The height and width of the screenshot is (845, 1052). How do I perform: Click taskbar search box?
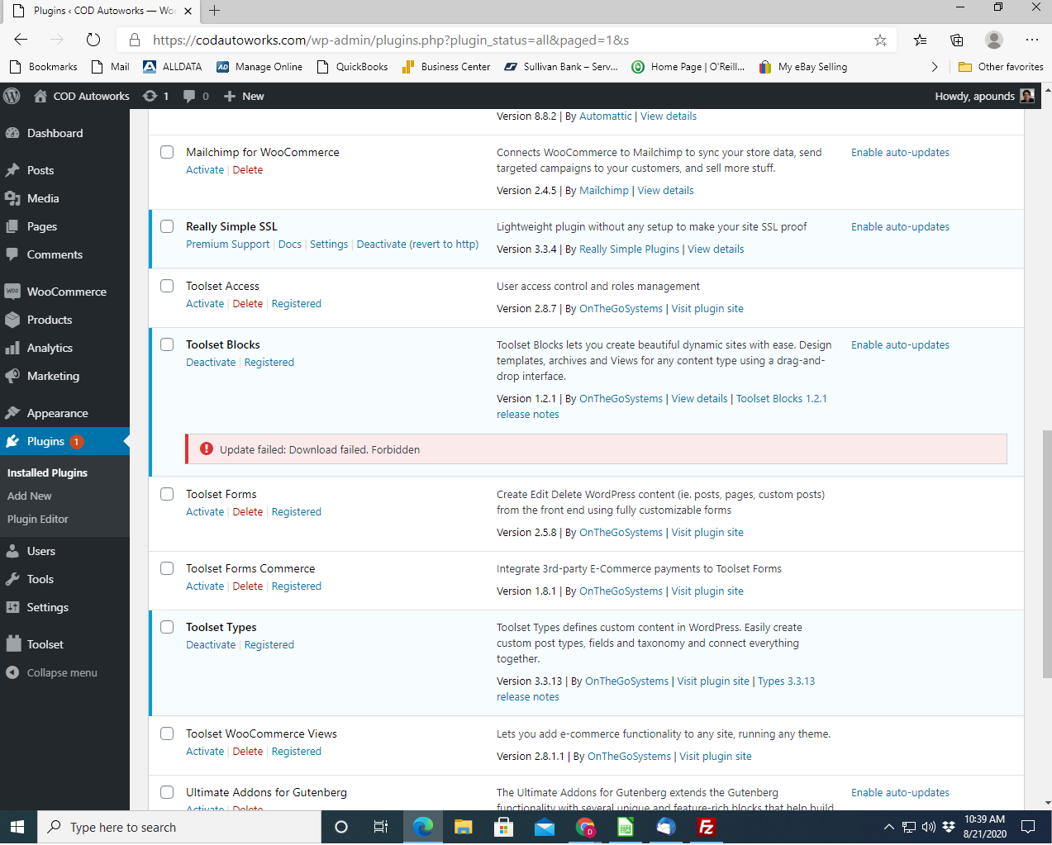179,827
